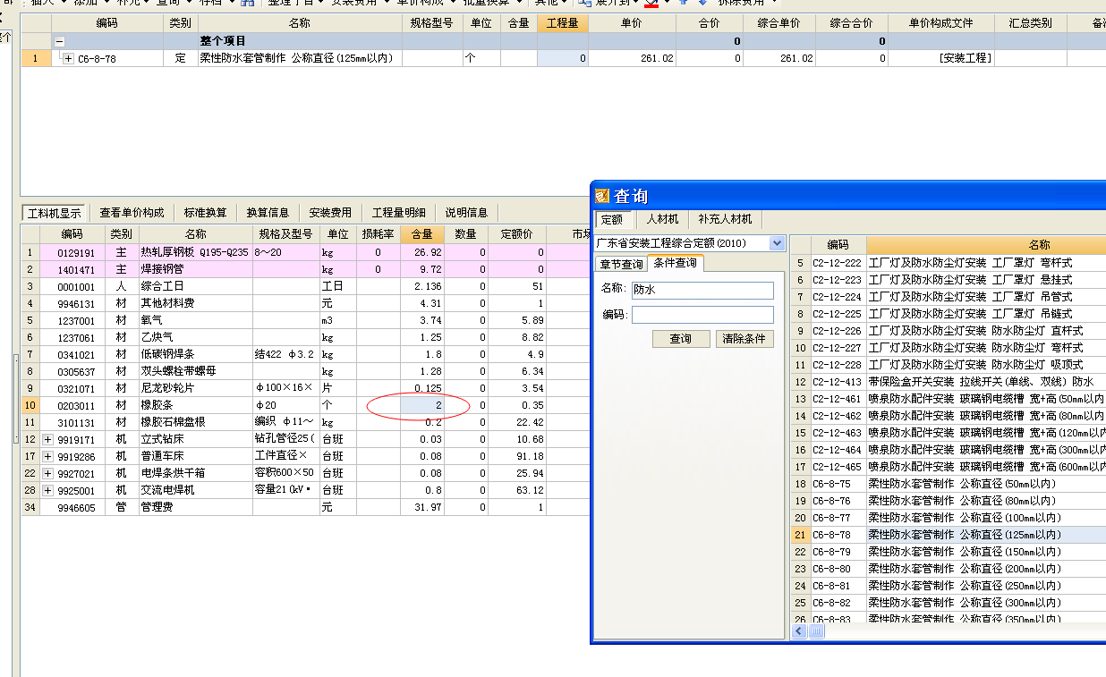Image resolution: width=1106 pixels, height=677 pixels.
Task: Open the 安装费用 tab
Action: (x=331, y=213)
